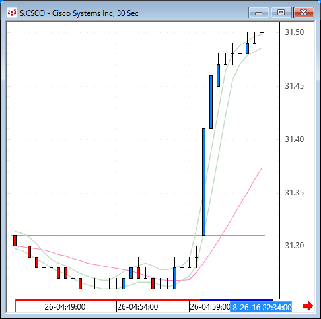Click the 31.50 price scale label
This screenshot has height=319, width=321.
tap(295, 32)
